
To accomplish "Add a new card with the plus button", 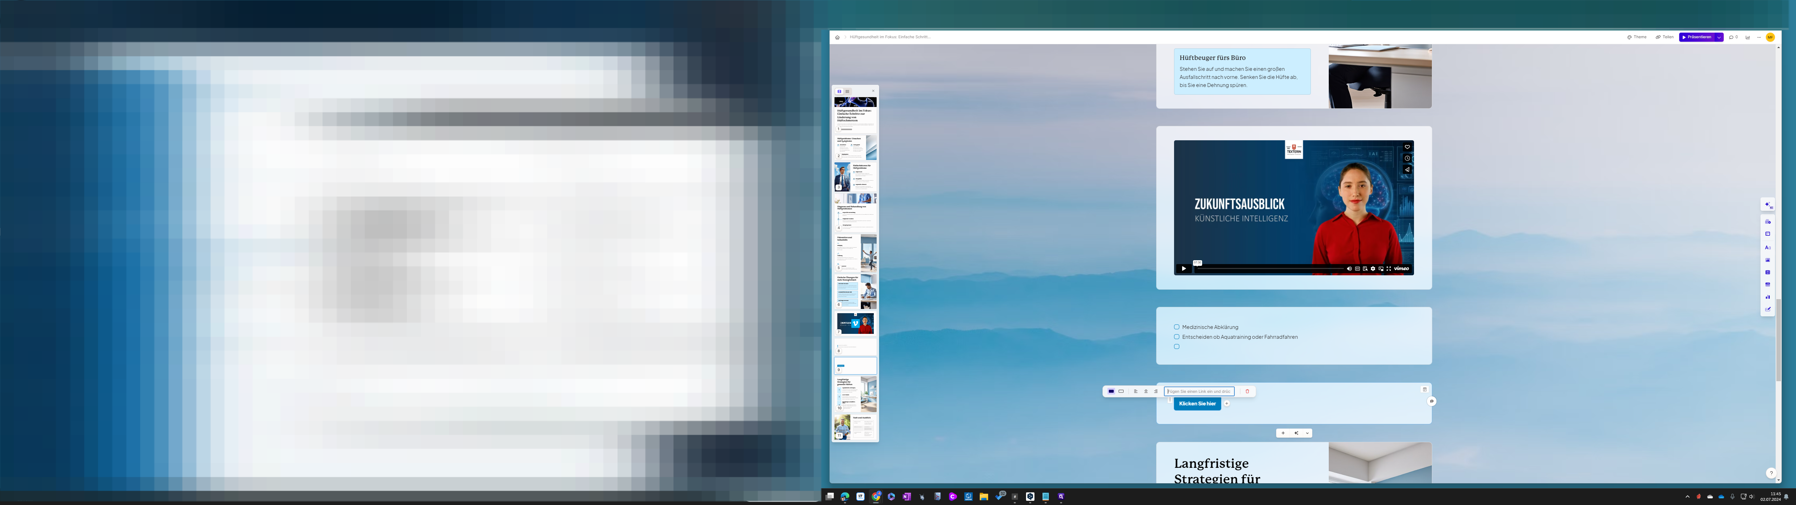I will coord(1283,433).
